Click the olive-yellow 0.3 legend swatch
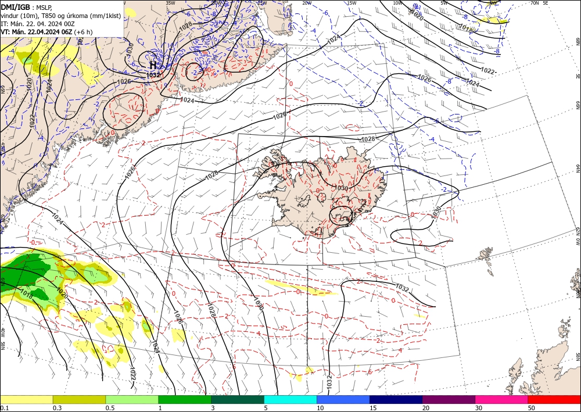 pyautogui.click(x=79, y=399)
